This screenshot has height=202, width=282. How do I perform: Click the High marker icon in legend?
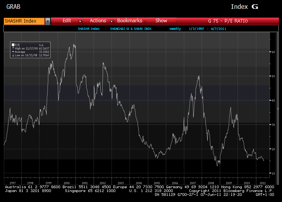13,48
